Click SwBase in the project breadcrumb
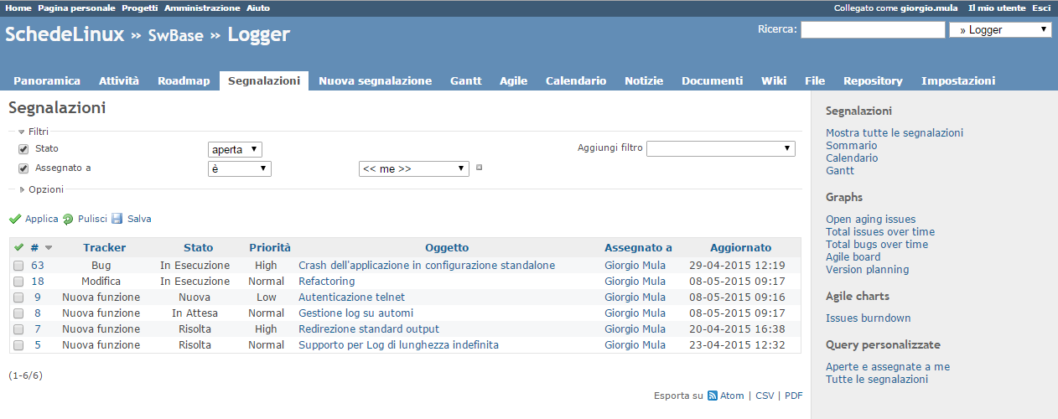This screenshot has height=419, width=1058. click(x=177, y=36)
